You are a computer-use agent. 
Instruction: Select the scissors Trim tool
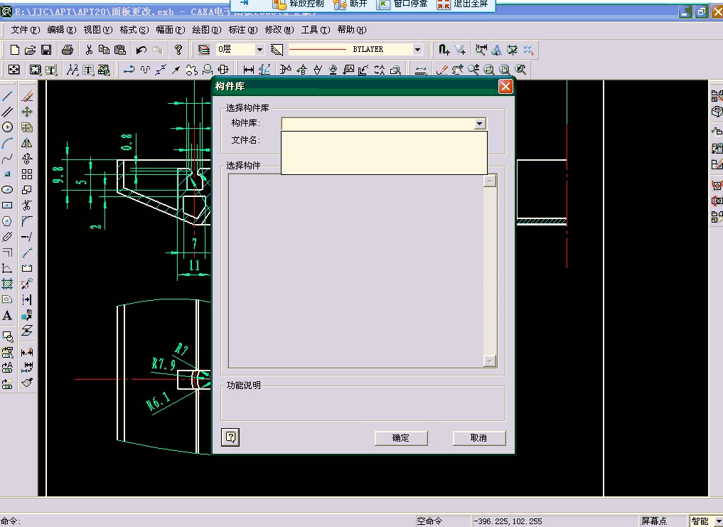pyautogui.click(x=27, y=206)
